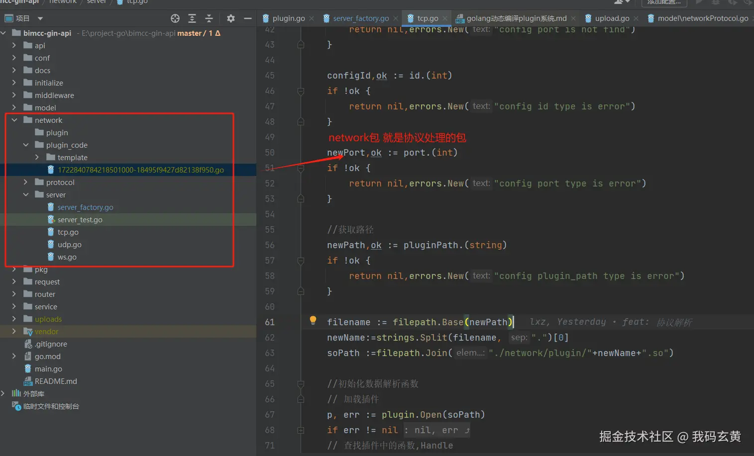Click the add configuration button
The height and width of the screenshot is (456, 754).
(x=664, y=2)
